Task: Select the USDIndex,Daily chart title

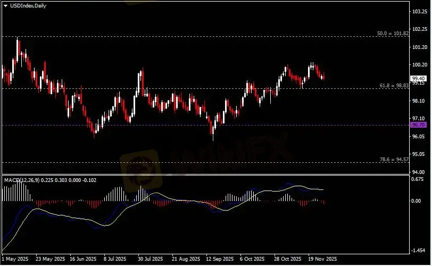Action: (28, 6)
